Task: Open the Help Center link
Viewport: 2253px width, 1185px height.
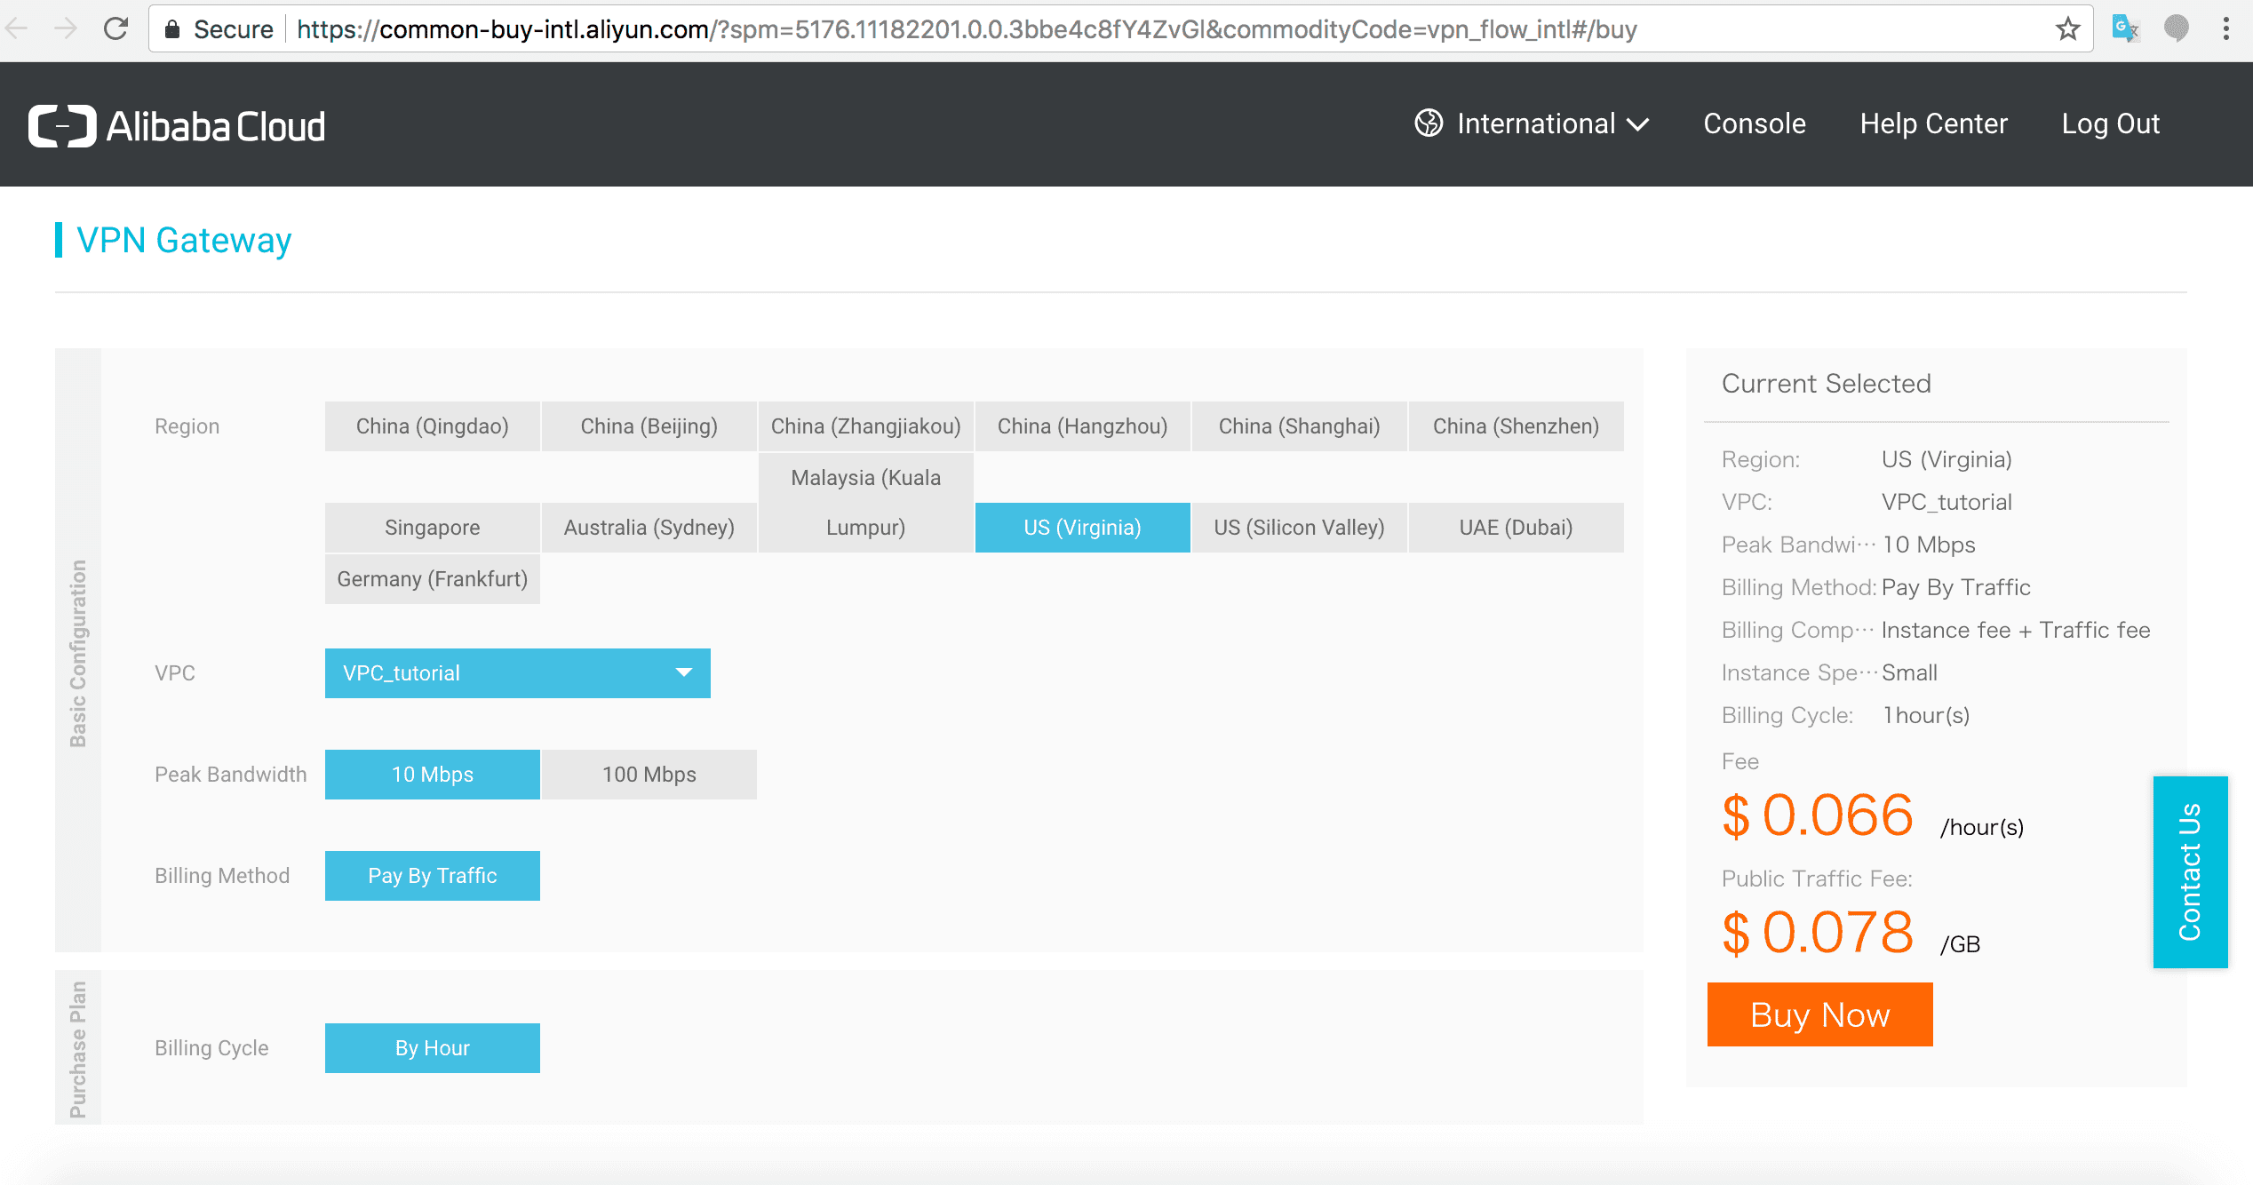Action: tap(1934, 123)
